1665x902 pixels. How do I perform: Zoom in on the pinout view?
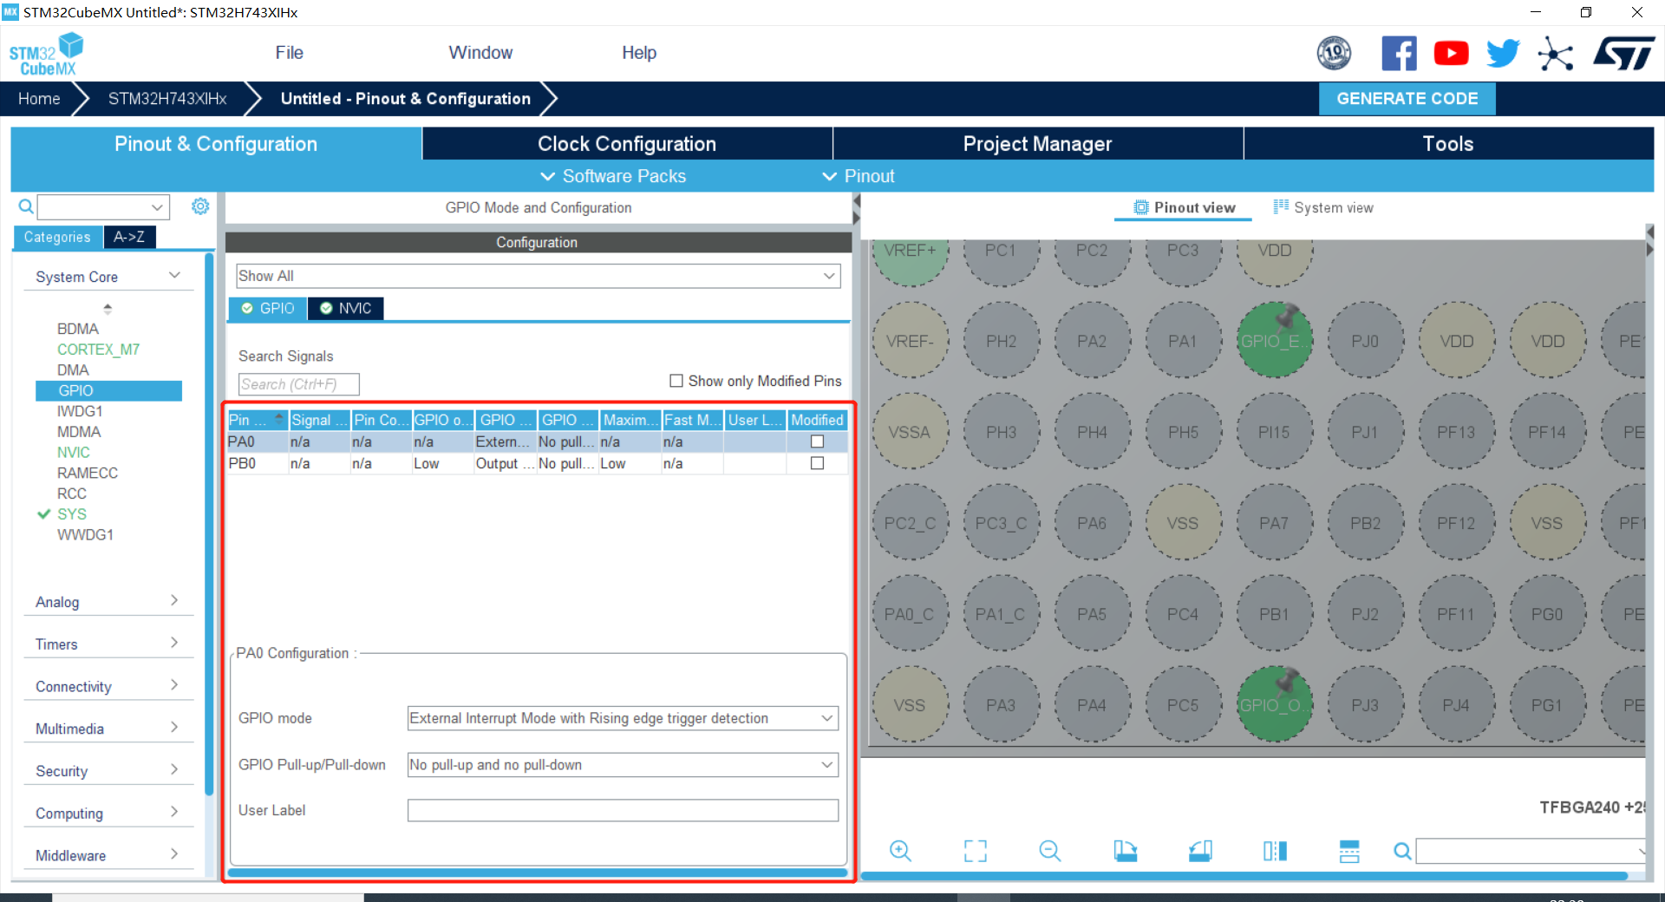click(900, 851)
